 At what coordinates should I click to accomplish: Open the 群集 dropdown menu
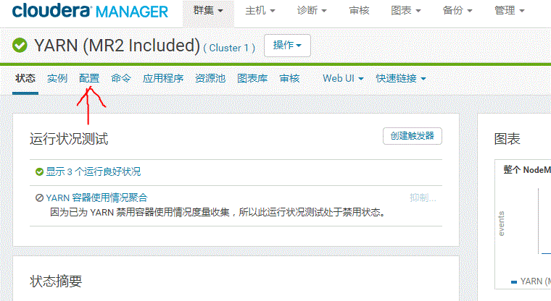click(208, 11)
